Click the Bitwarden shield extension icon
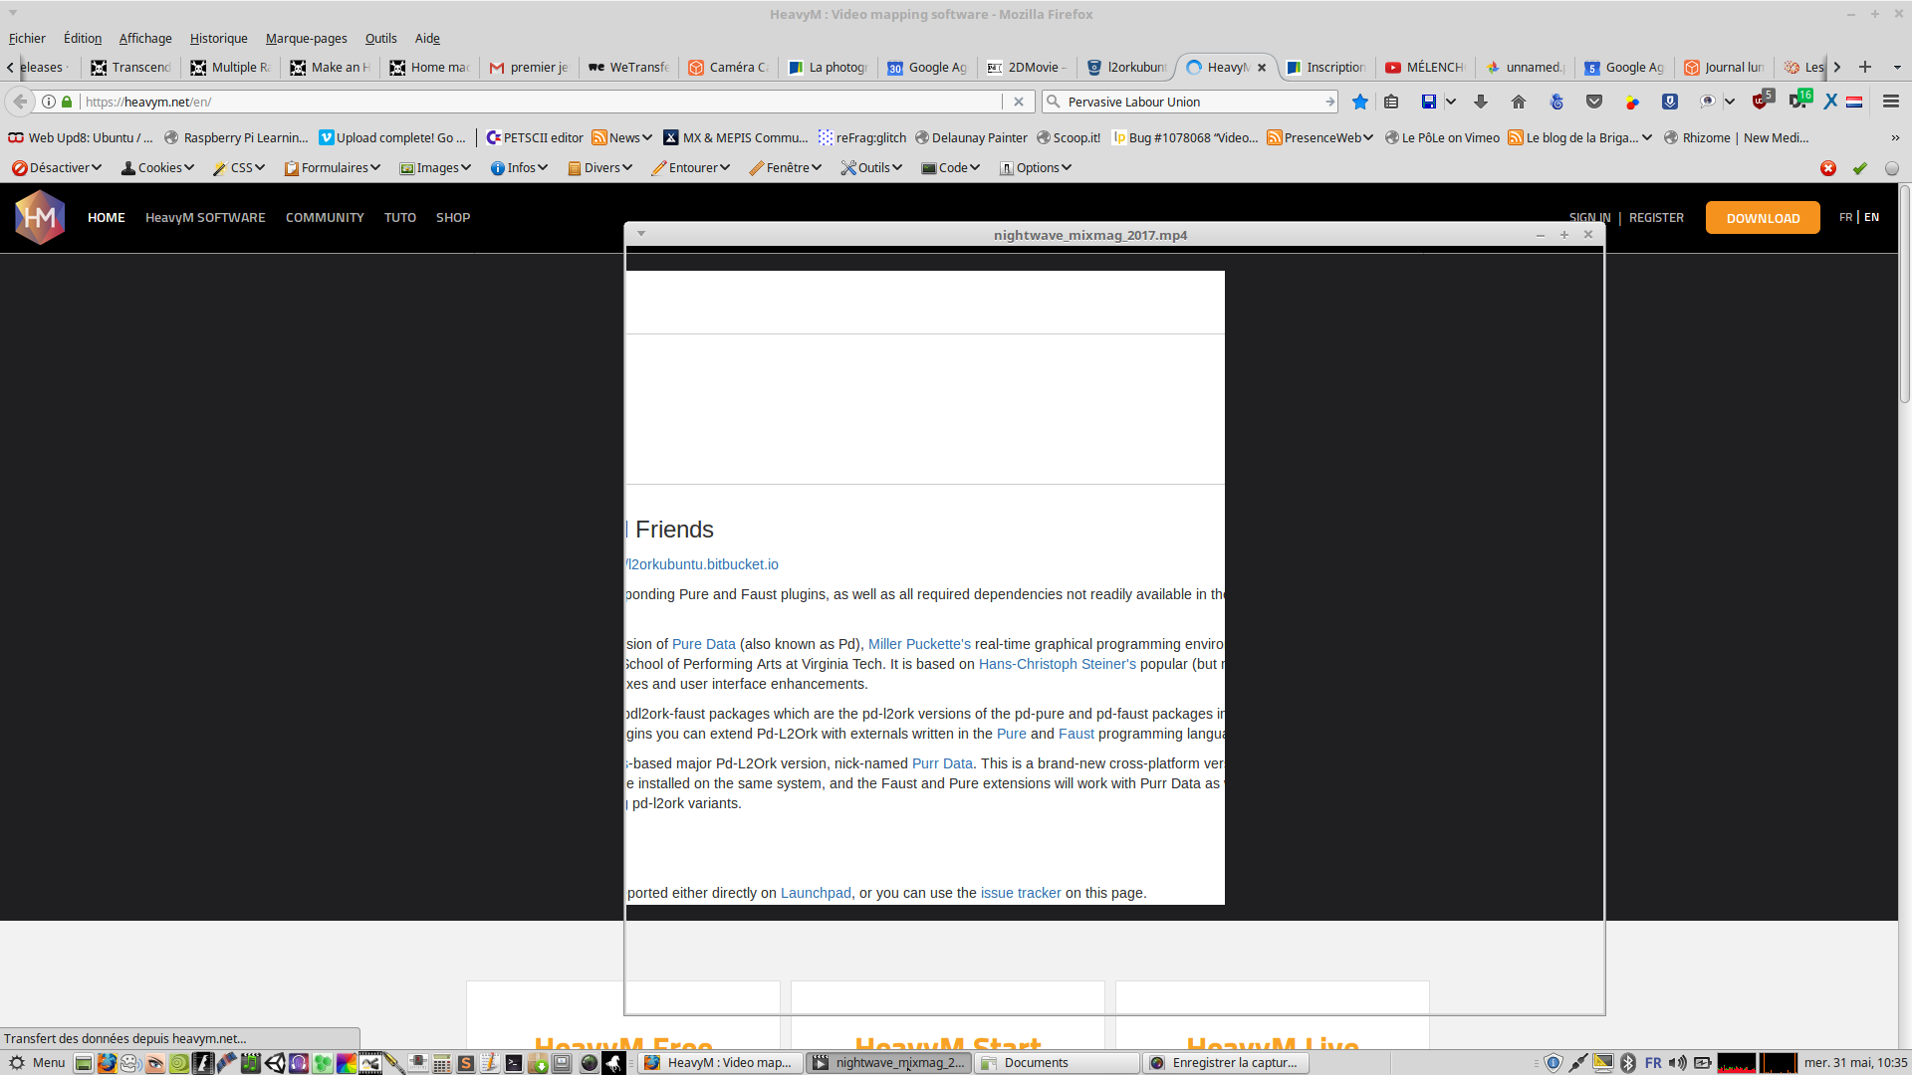This screenshot has width=1912, height=1075. 1670,102
